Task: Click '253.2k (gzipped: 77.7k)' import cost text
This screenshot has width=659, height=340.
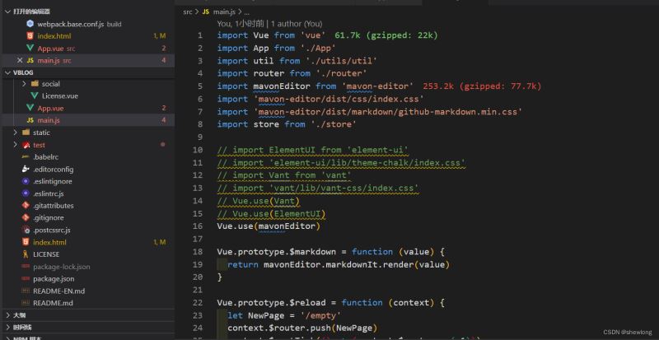Action: coord(482,86)
